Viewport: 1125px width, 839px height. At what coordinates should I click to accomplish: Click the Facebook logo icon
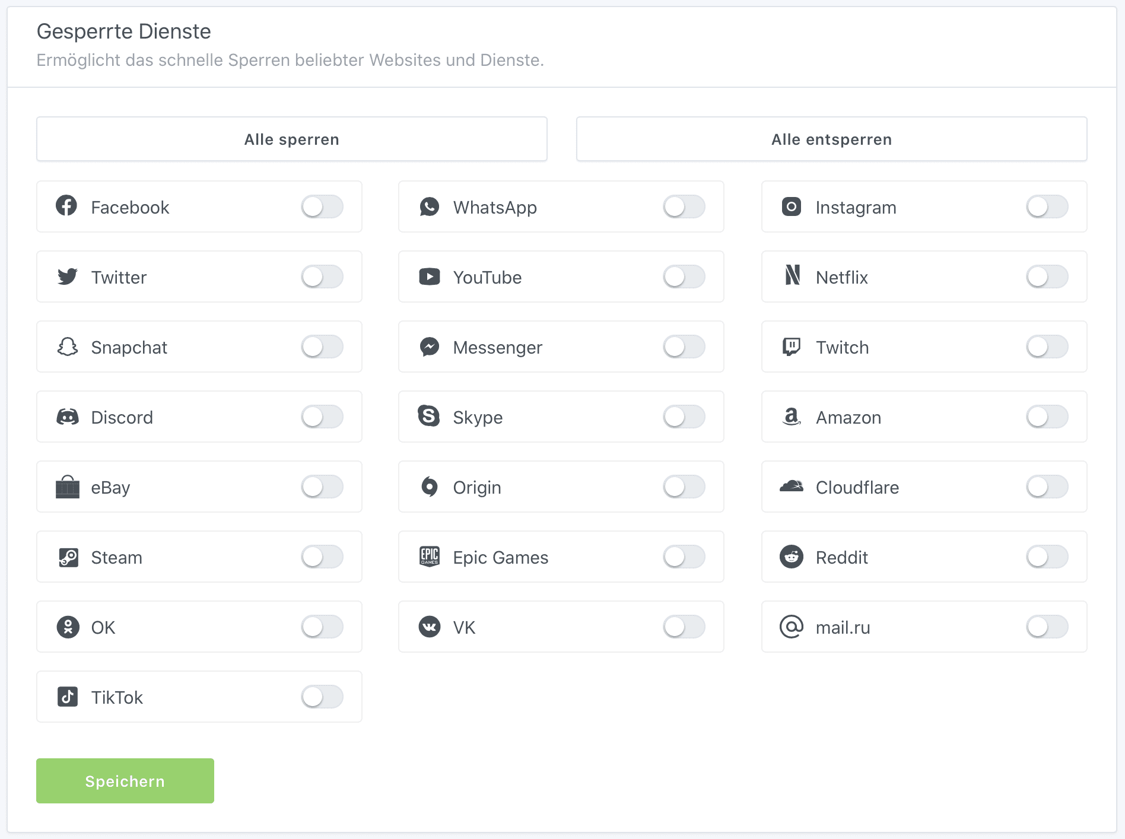pyautogui.click(x=66, y=206)
